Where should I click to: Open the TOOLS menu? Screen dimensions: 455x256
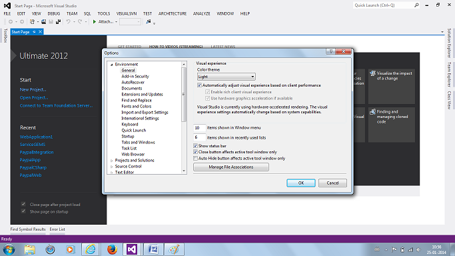pyautogui.click(x=104, y=13)
